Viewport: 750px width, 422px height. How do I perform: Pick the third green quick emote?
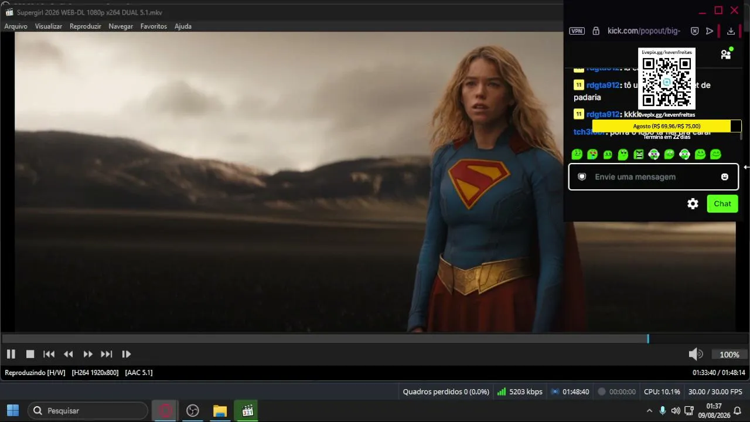click(x=608, y=154)
